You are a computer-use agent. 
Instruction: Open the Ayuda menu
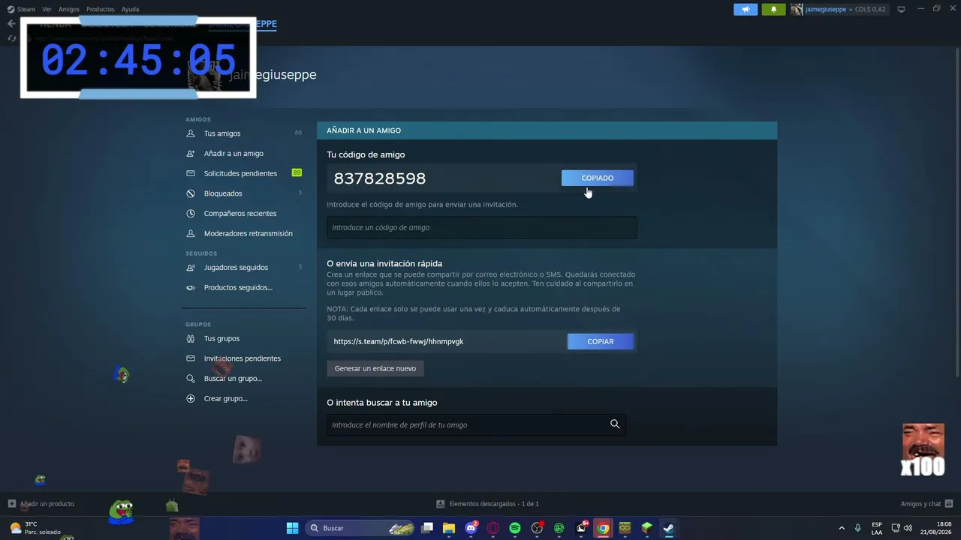tap(131, 9)
